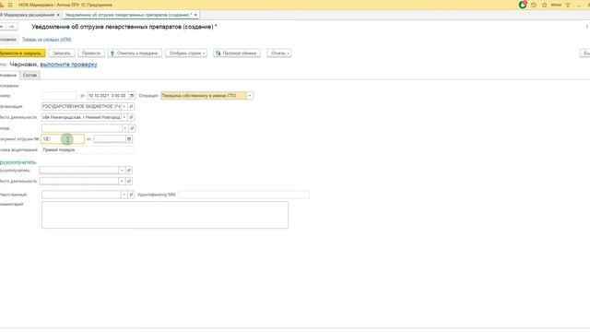
Task: Click the Записать button
Action: (62, 53)
